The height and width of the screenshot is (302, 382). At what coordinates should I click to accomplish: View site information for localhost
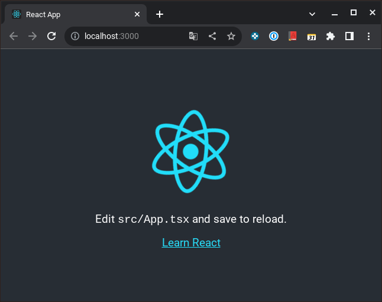[x=75, y=36]
